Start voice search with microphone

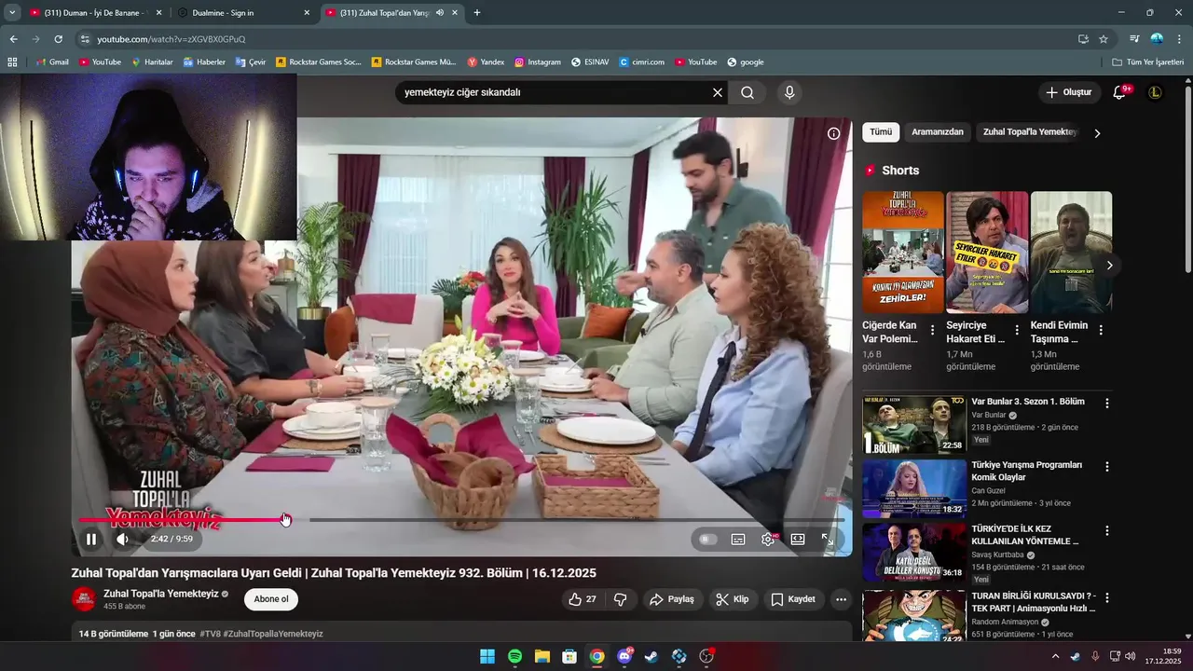click(x=789, y=92)
